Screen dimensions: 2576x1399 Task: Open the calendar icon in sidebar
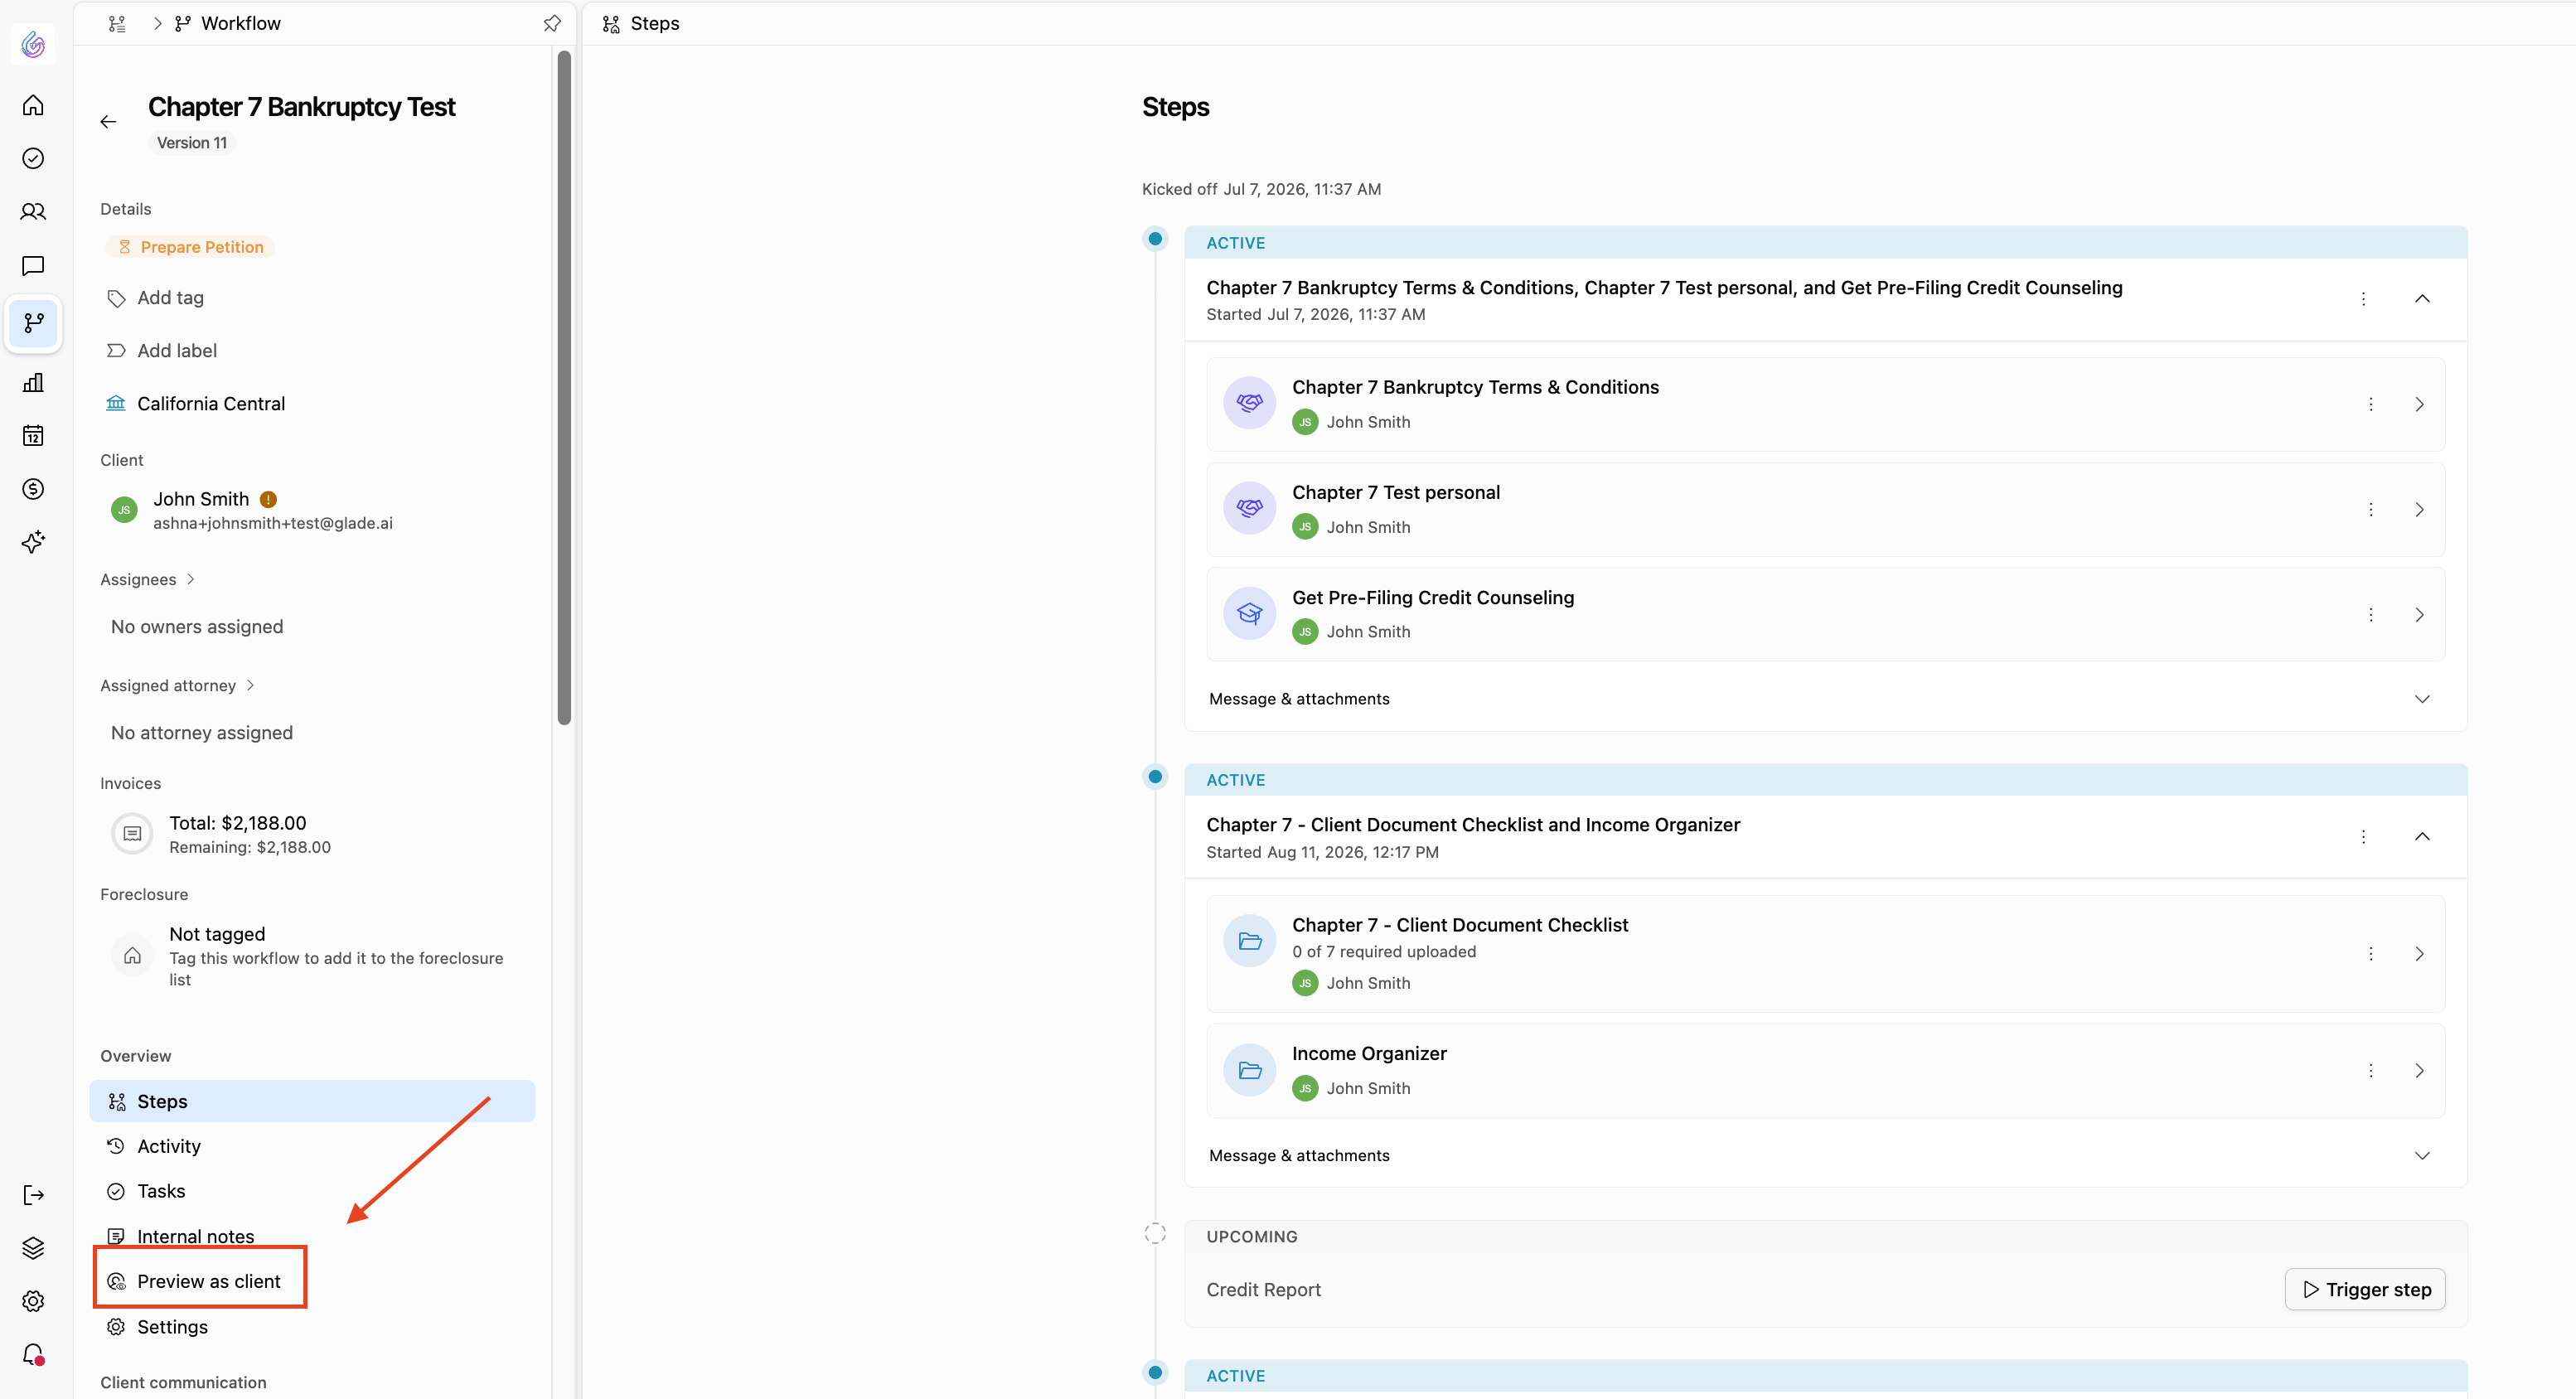click(x=33, y=435)
